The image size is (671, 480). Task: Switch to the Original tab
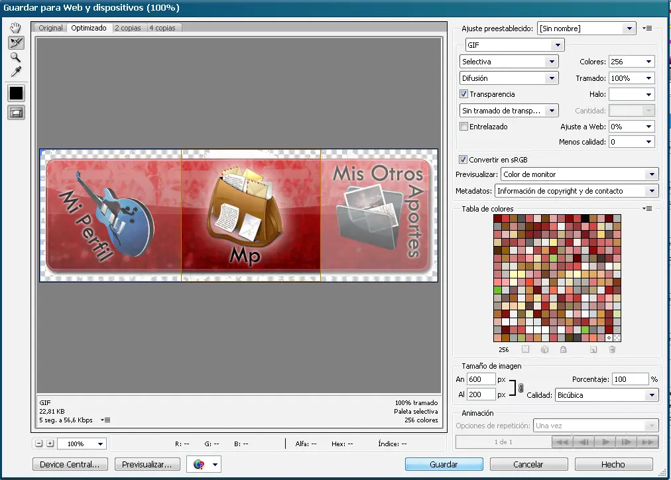(x=50, y=28)
